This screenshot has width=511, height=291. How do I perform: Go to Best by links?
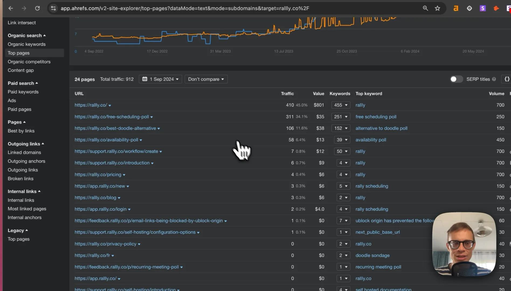point(21,131)
